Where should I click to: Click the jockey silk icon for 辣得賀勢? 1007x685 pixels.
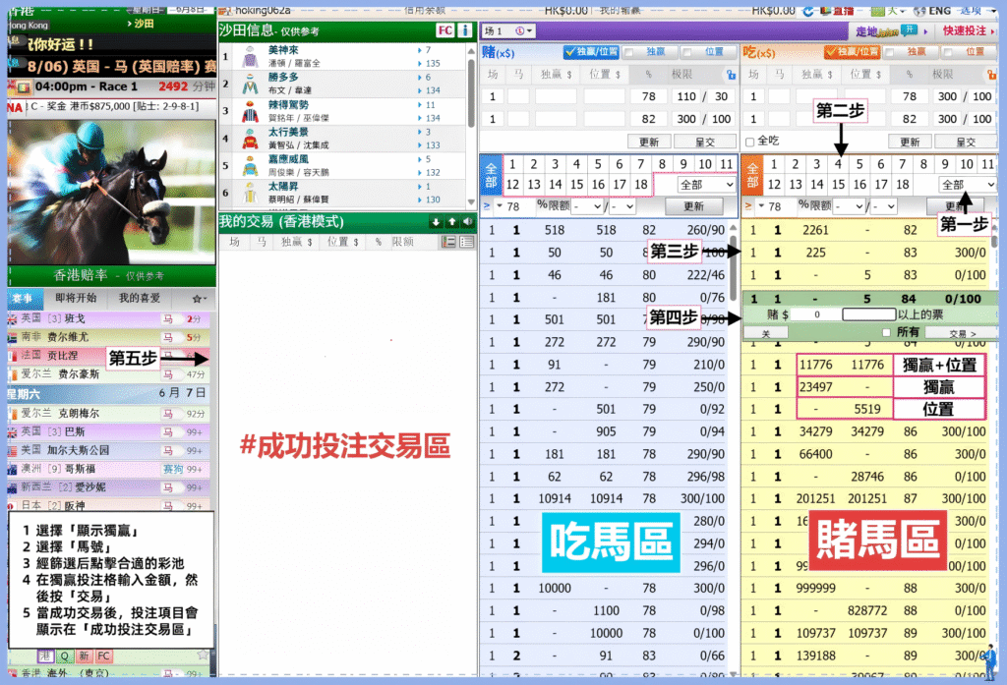[250, 112]
